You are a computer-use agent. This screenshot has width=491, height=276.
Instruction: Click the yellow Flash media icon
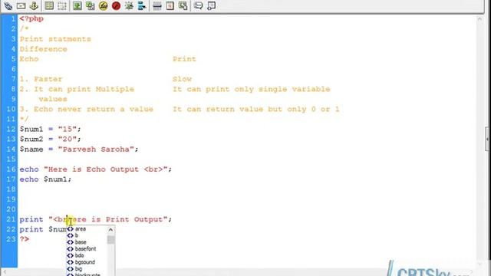click(103, 5)
